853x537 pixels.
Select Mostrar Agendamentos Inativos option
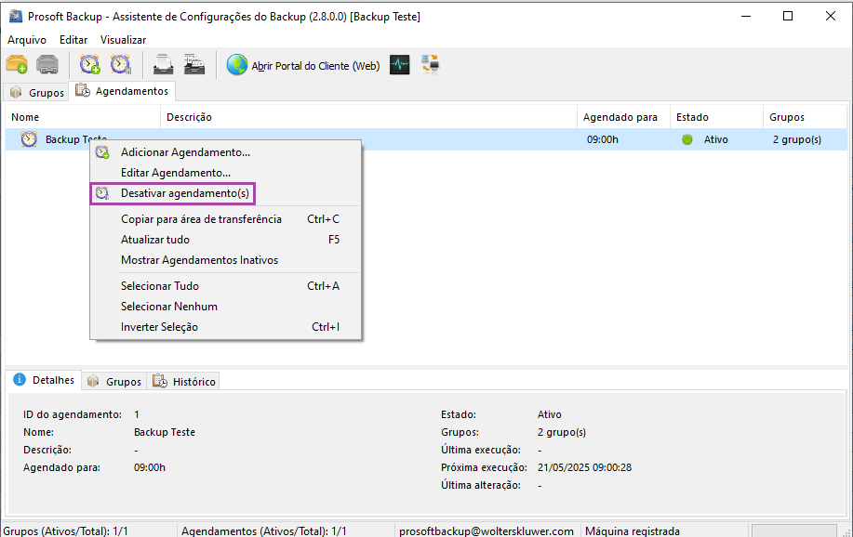[x=225, y=260]
